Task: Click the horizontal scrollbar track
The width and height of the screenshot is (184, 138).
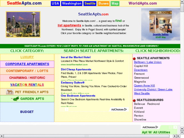Action: [87, 136]
